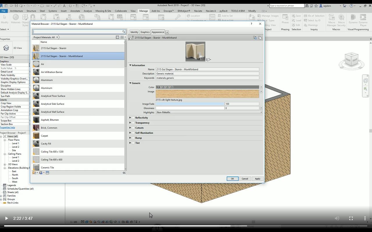The image size is (372, 232).
Task: Enable the Cutouts checkbox
Action: pyautogui.click(x=133, y=128)
